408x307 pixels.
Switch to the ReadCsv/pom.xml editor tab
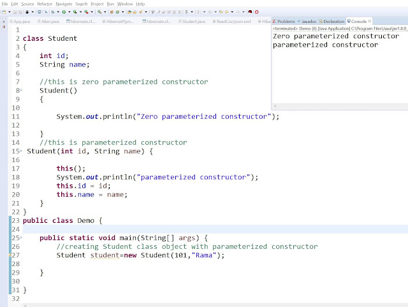coord(231,21)
